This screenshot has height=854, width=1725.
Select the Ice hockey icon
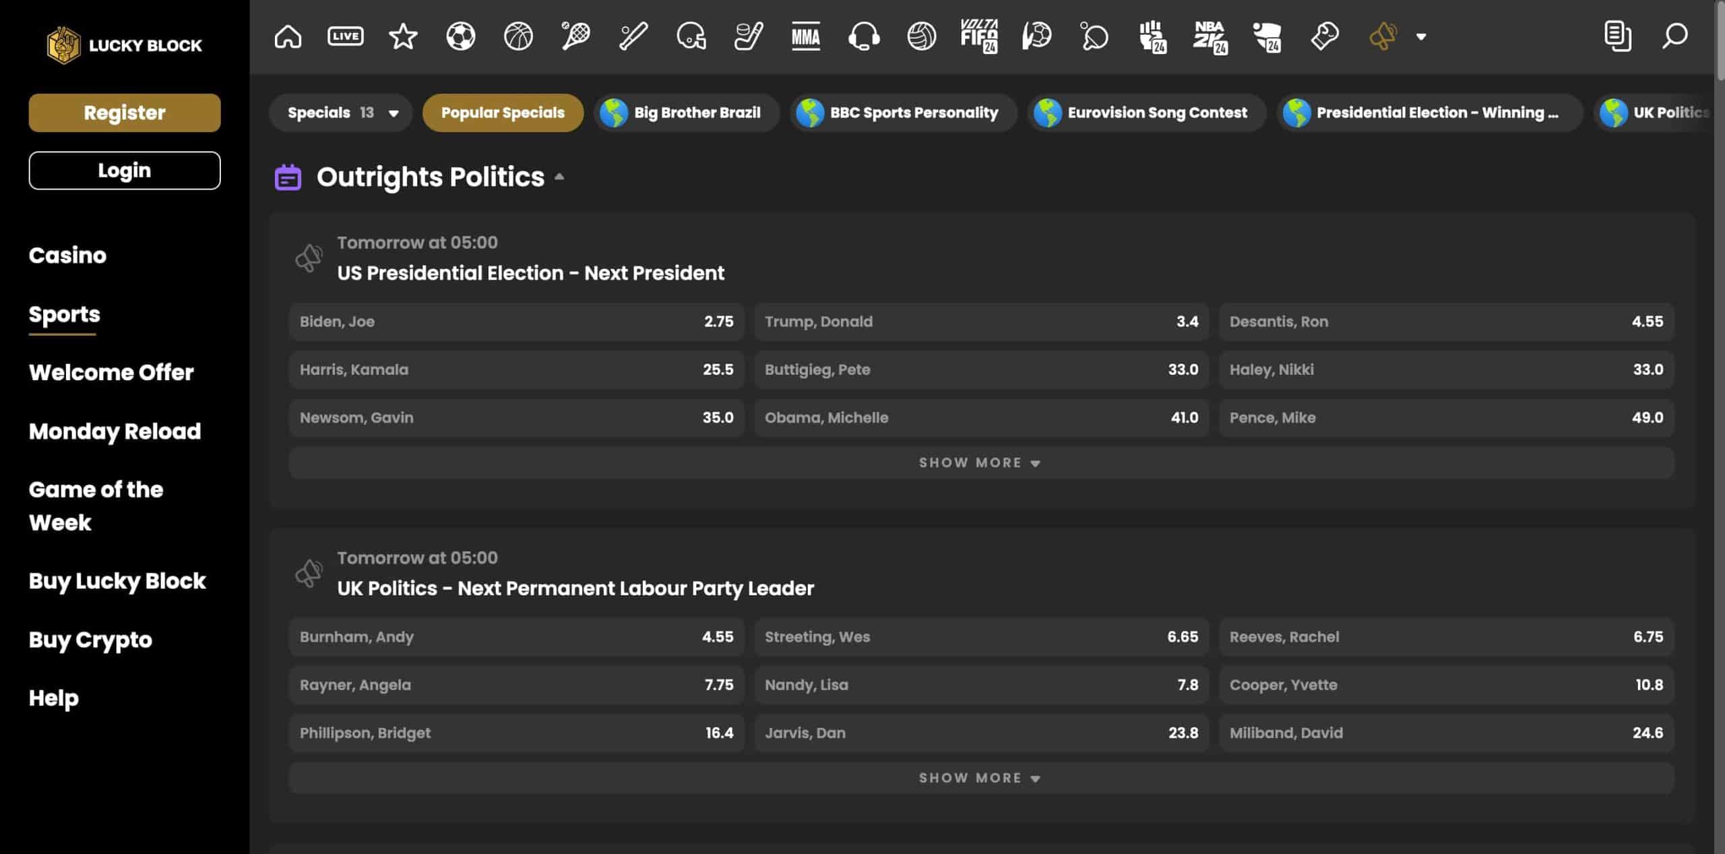[x=749, y=36]
